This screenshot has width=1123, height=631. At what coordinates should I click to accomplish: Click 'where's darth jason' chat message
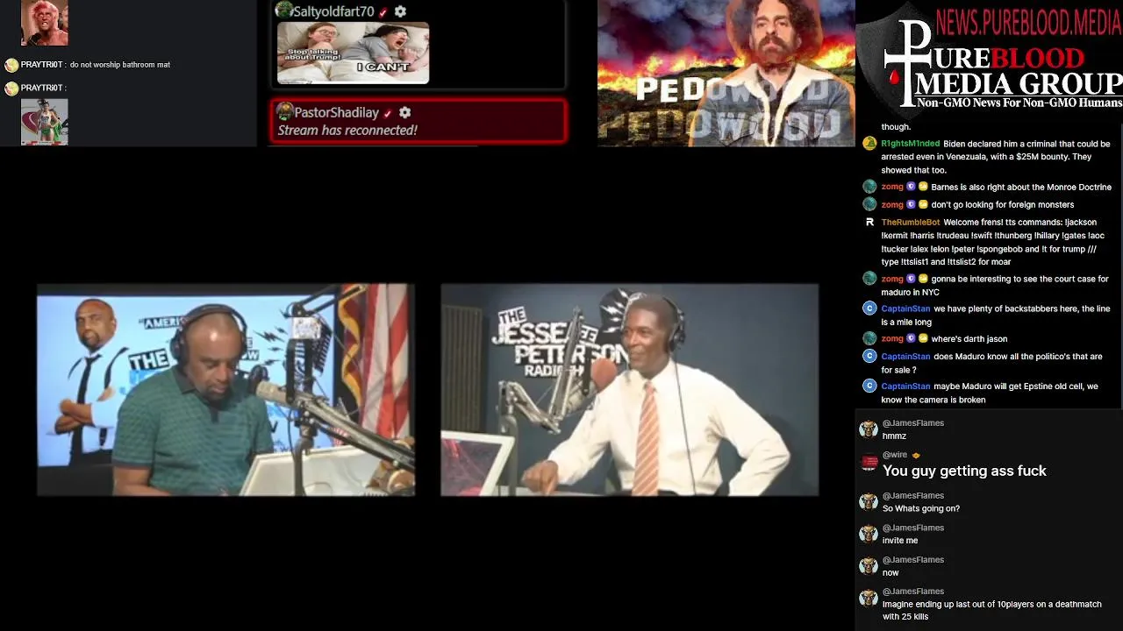[969, 339]
